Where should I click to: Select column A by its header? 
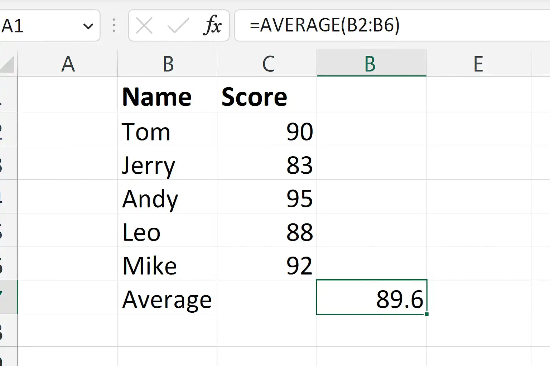tap(68, 64)
